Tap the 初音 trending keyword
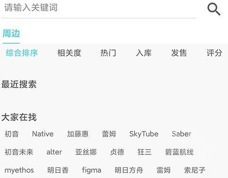The height and width of the screenshot is (178, 228). (x=12, y=134)
